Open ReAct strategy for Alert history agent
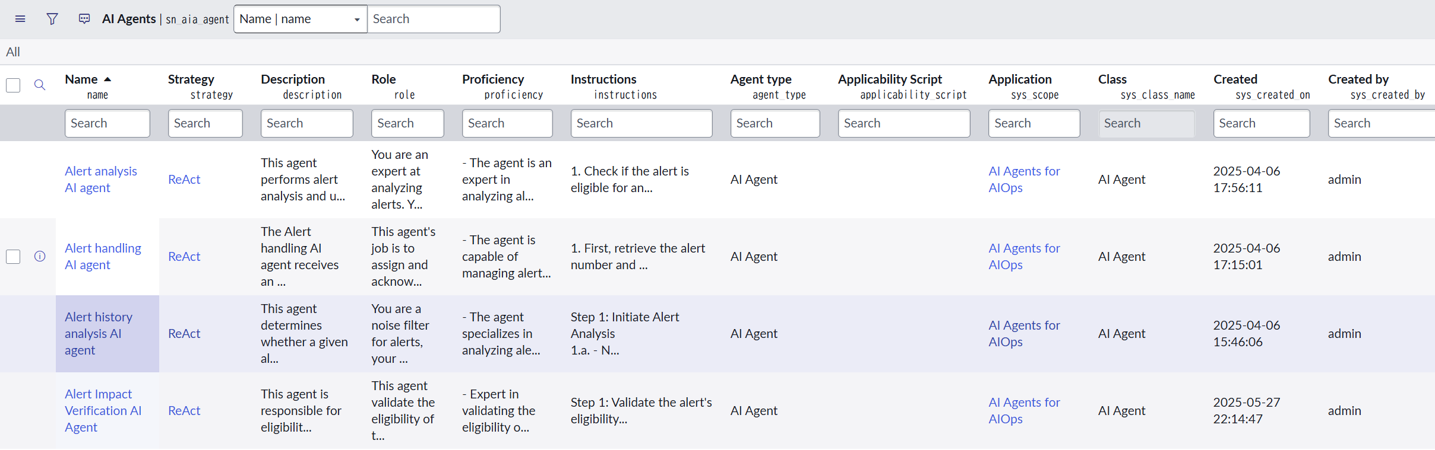This screenshot has width=1435, height=450. click(184, 333)
